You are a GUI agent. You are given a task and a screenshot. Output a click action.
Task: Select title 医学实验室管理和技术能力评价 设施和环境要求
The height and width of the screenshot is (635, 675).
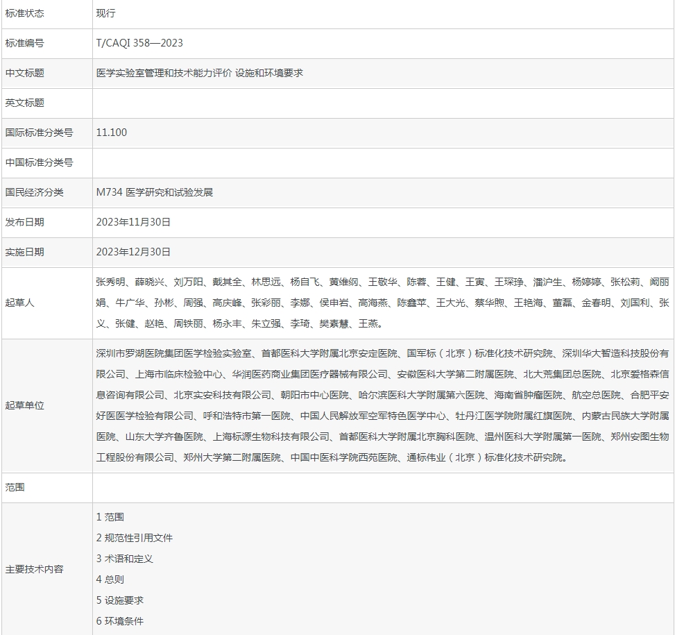point(199,73)
